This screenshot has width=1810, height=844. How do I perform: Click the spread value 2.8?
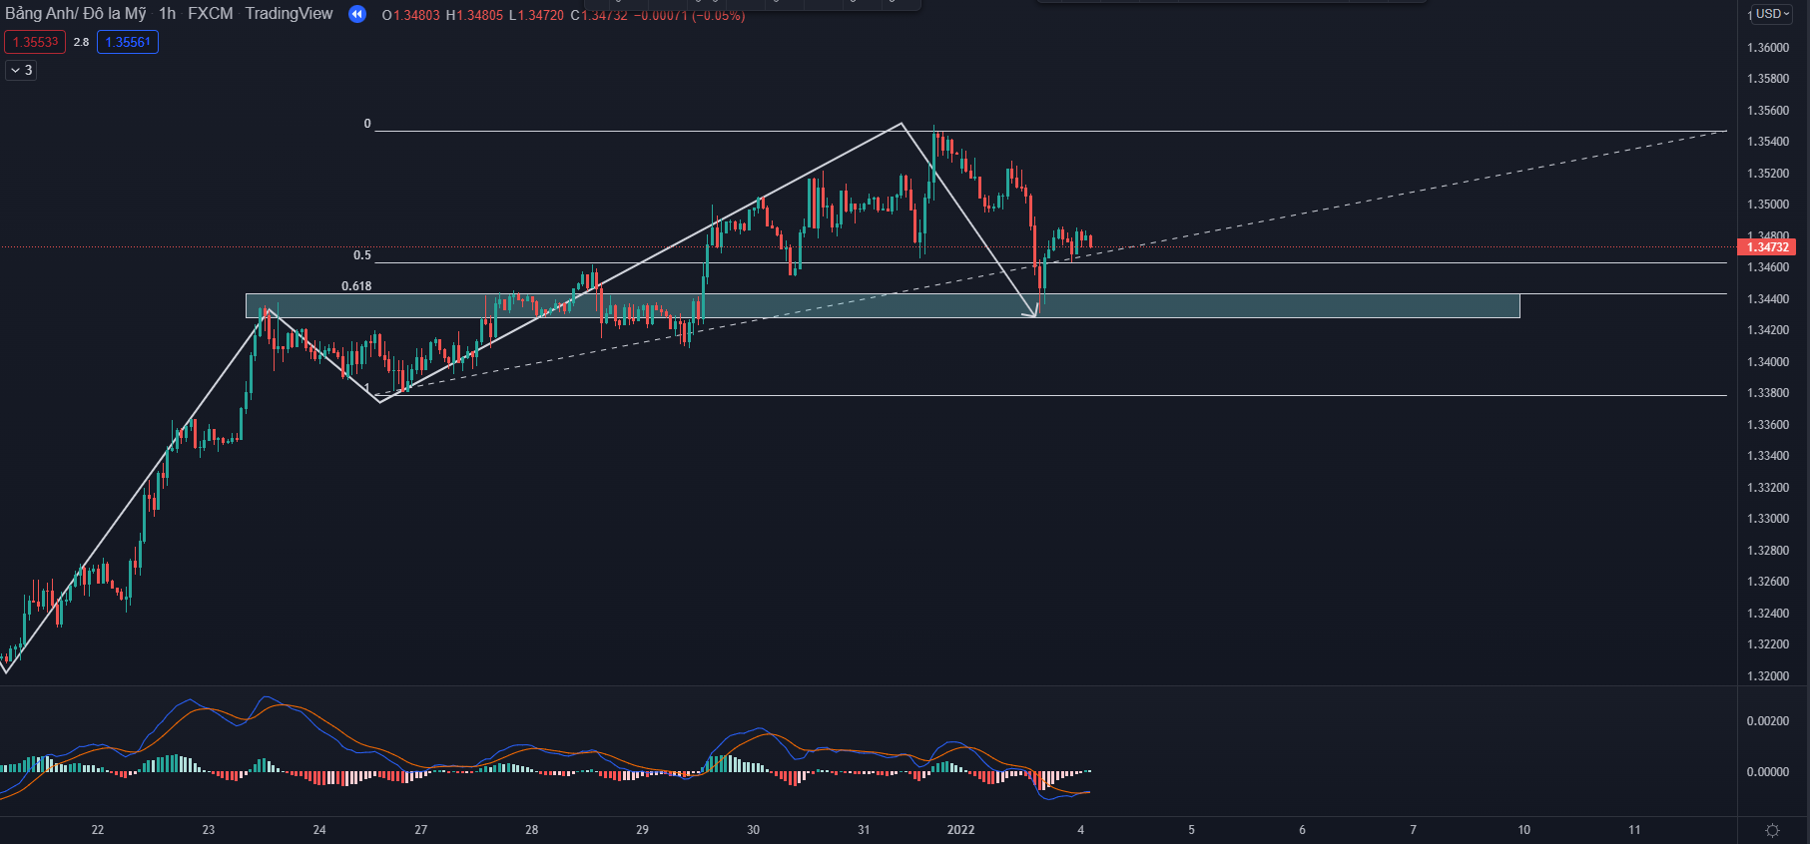(81, 42)
